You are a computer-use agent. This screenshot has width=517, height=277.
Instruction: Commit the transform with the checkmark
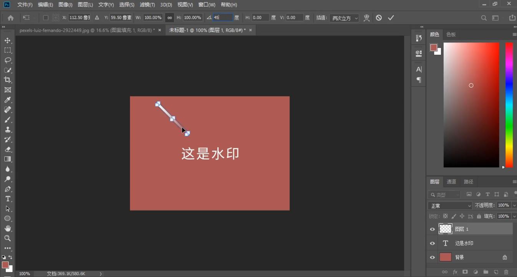[x=391, y=18]
